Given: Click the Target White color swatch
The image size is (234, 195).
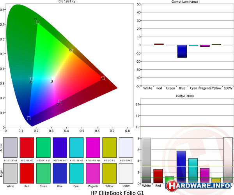Looking at the screenshot, I should 10,173.
